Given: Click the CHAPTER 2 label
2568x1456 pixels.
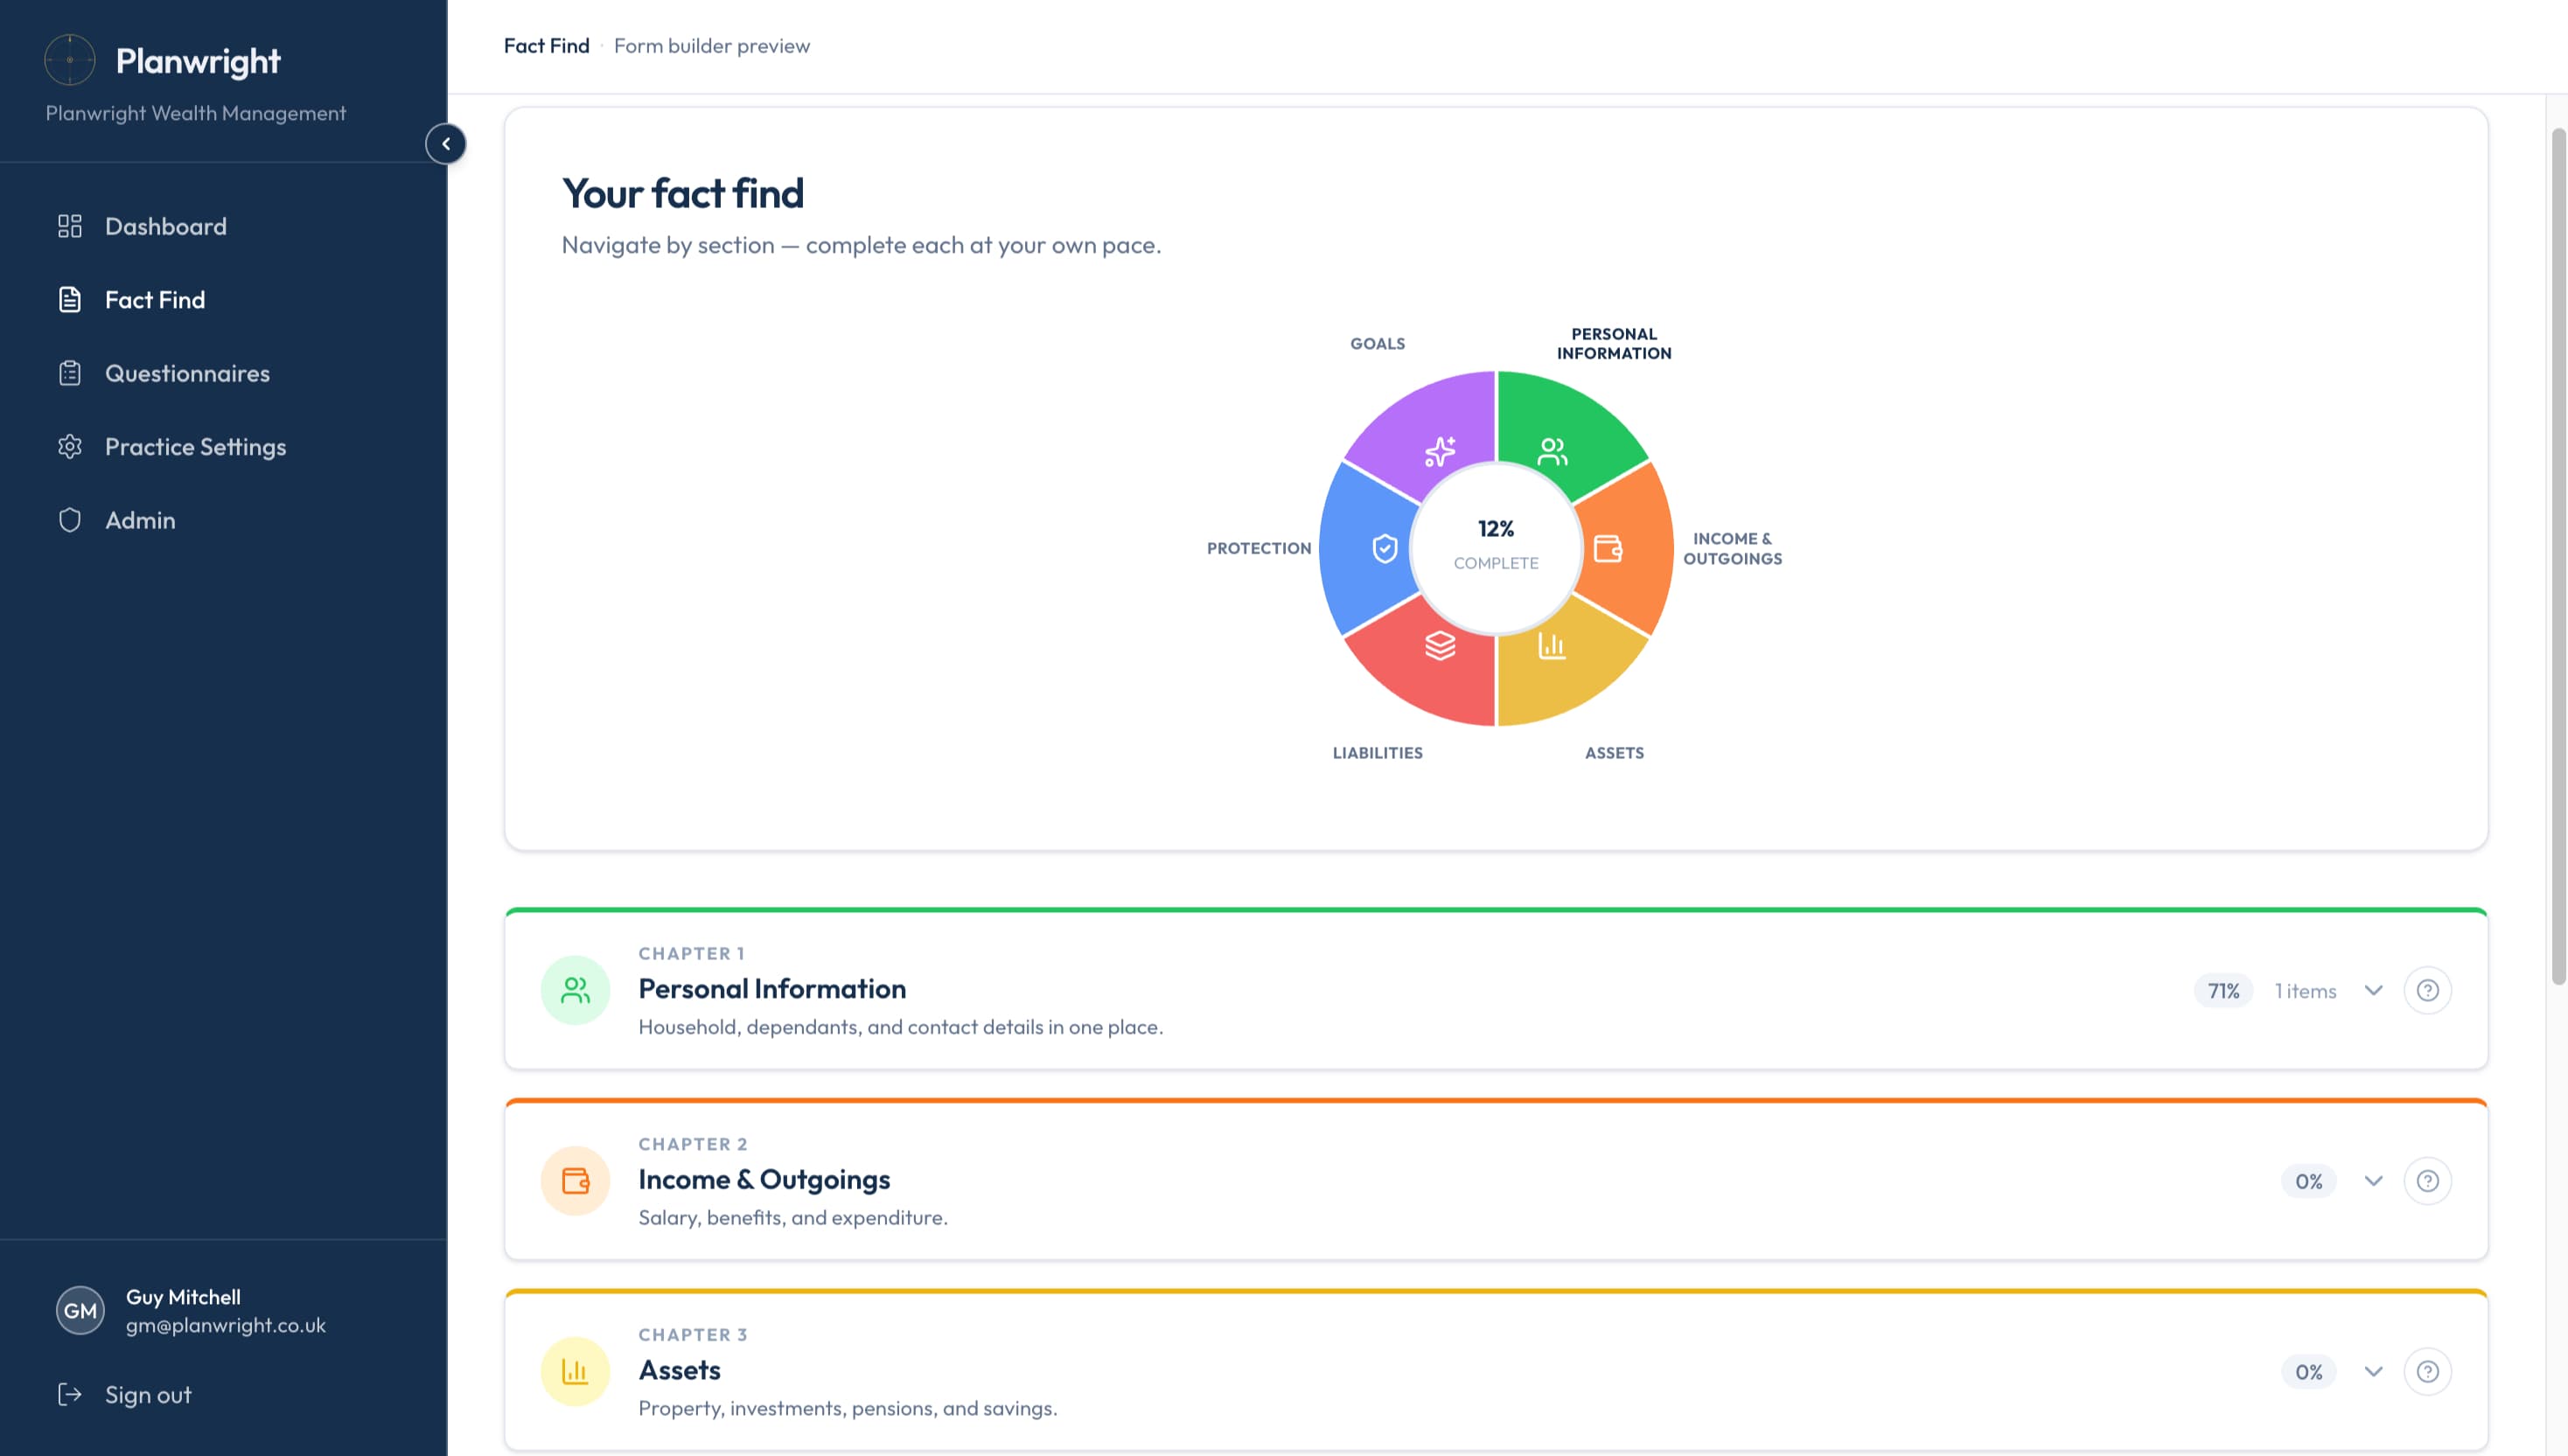Looking at the screenshot, I should tap(693, 1144).
